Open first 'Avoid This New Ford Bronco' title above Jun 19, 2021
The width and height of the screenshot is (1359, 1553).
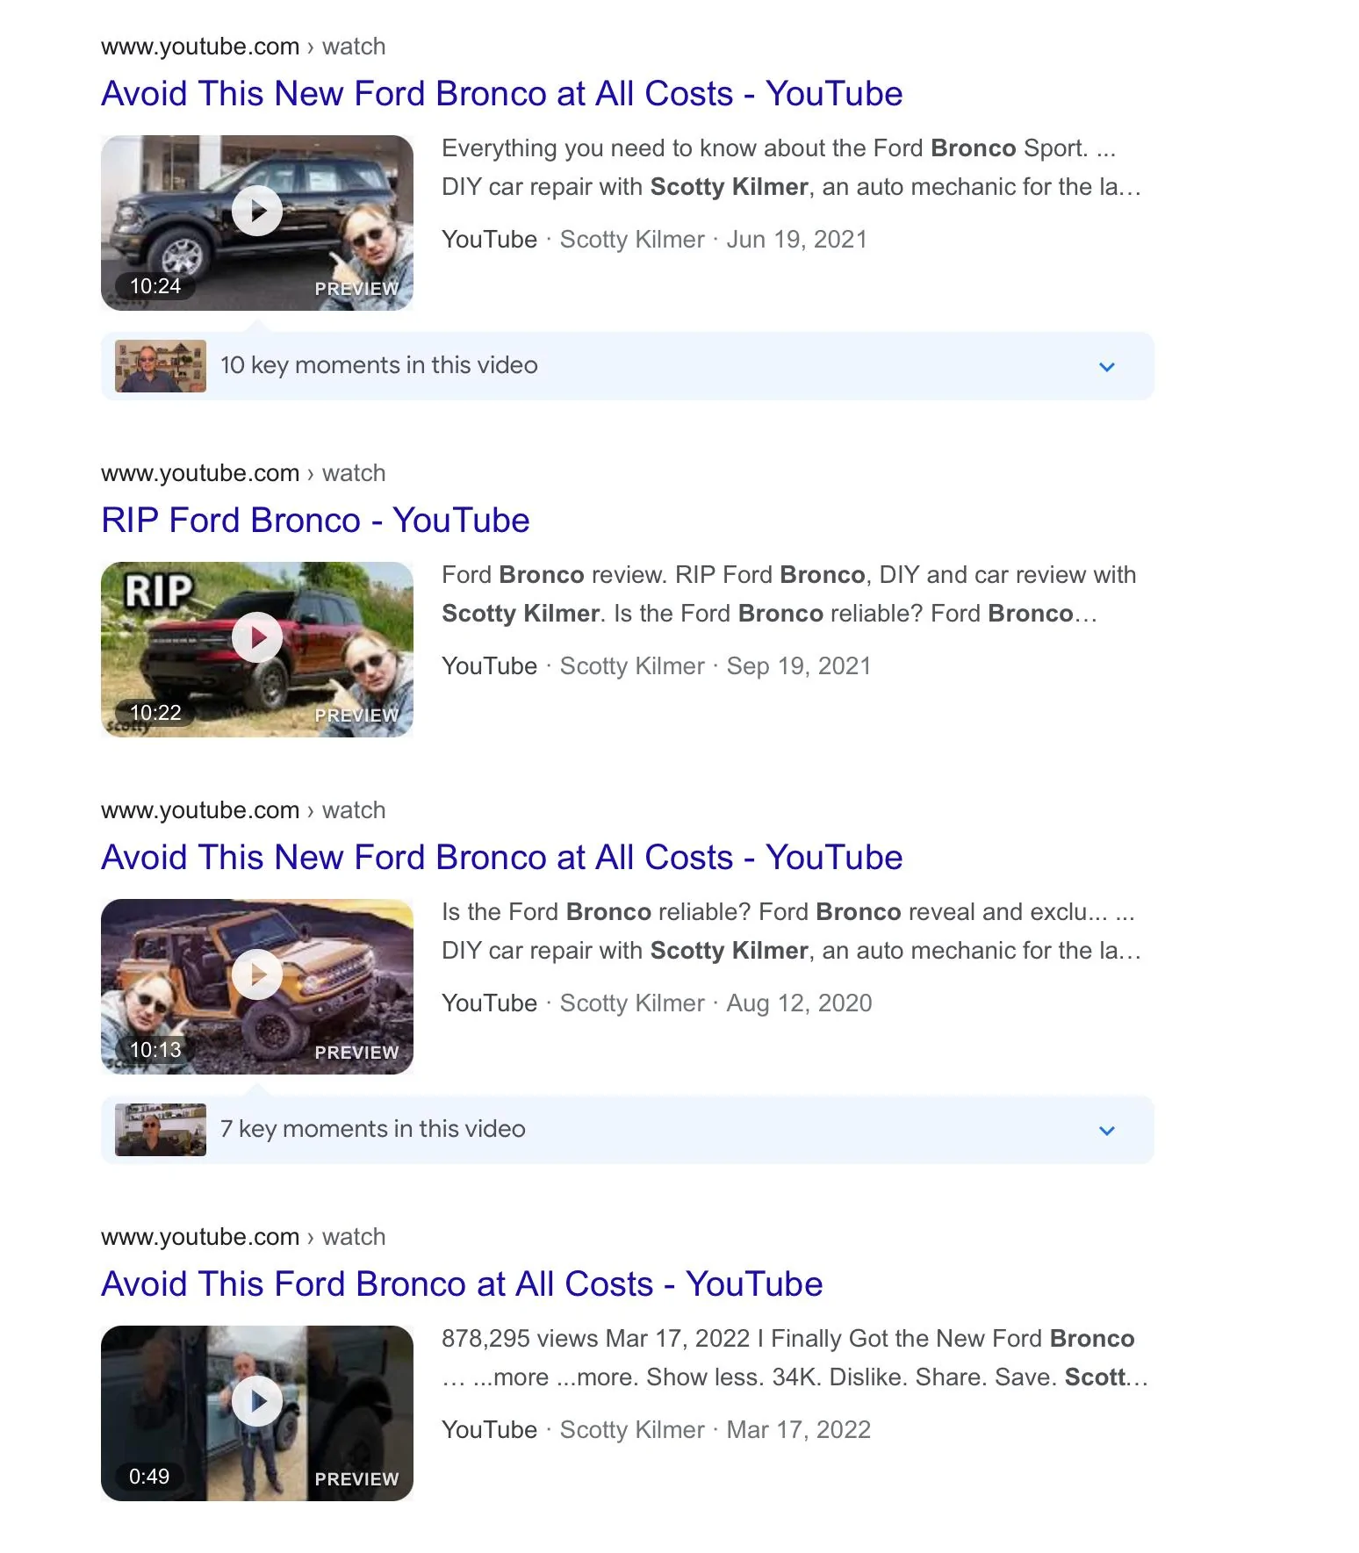coord(501,94)
